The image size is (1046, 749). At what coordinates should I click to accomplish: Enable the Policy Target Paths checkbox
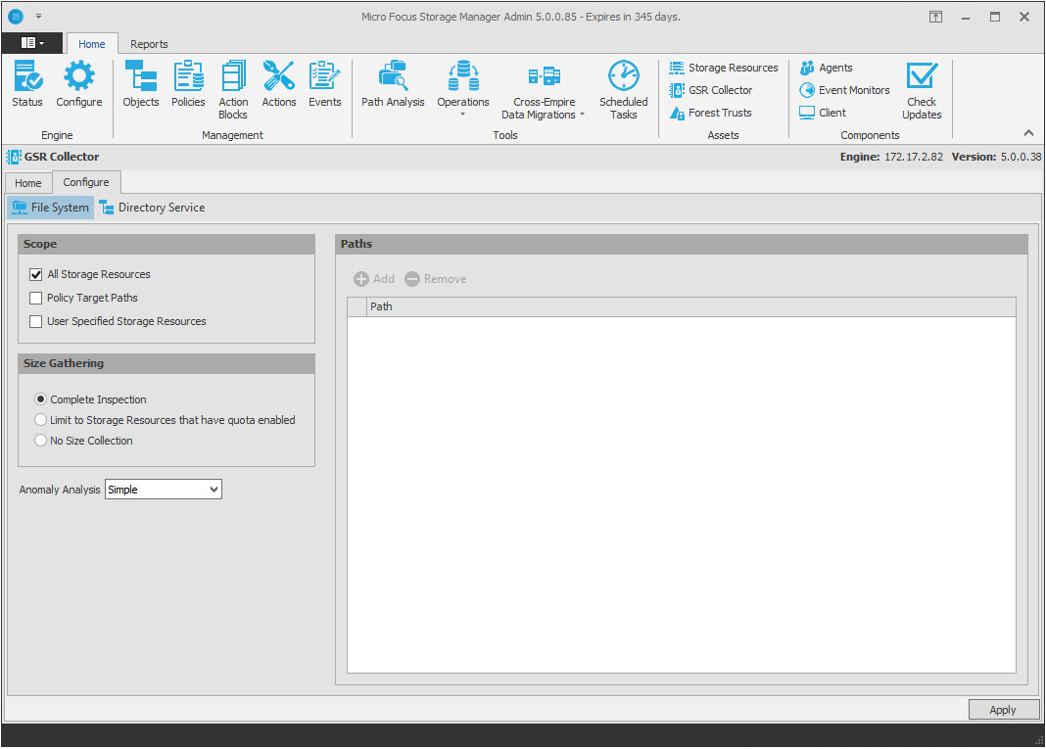coord(36,299)
